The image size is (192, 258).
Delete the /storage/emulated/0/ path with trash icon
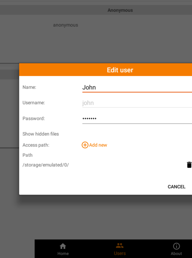click(189, 165)
